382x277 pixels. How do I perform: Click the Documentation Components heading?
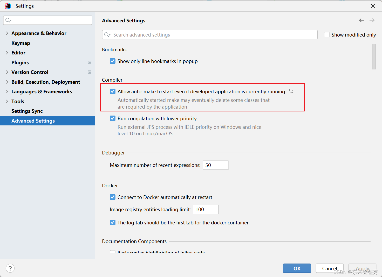tap(134, 241)
